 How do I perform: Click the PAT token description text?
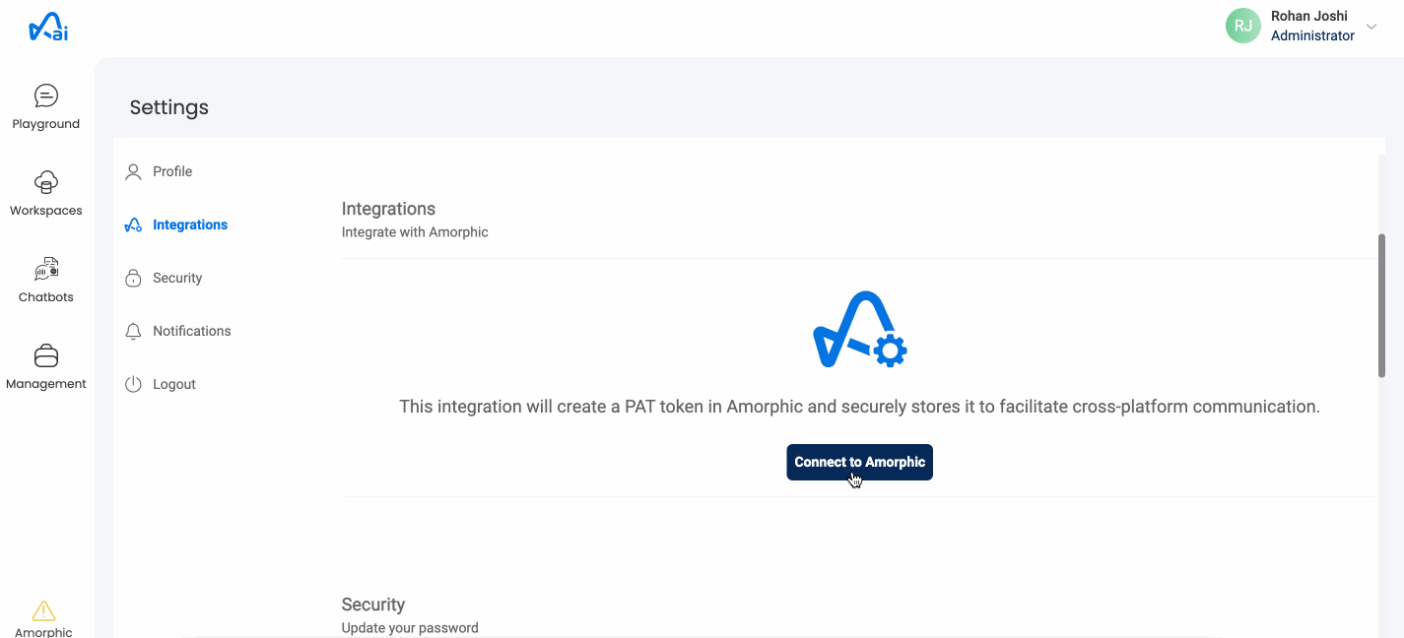[x=859, y=407]
